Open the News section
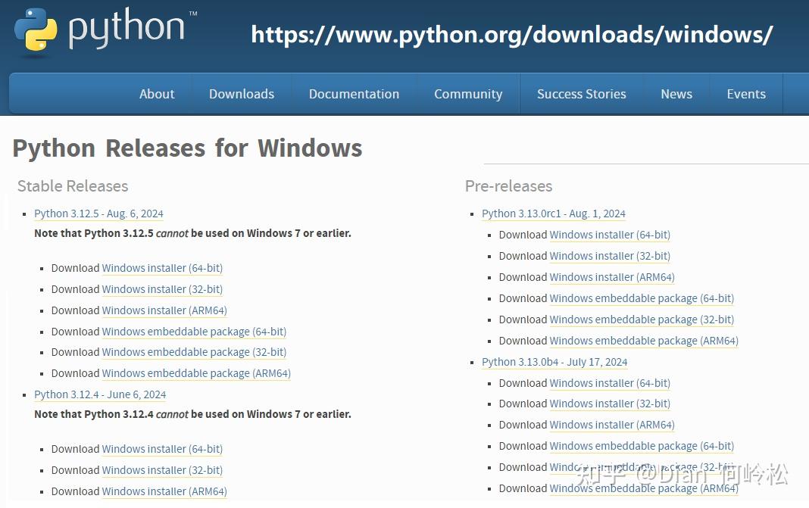The width and height of the screenshot is (809, 508). coord(676,94)
